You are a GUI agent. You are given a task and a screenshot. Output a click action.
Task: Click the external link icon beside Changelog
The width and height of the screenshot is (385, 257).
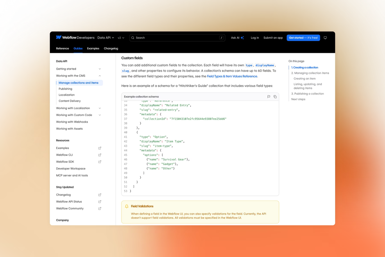[100, 195]
